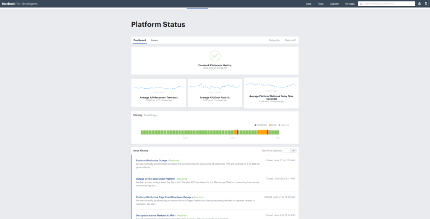Click the red DOWNTIME legend swatch
This screenshot has width=430, height=219.
(x=256, y=125)
